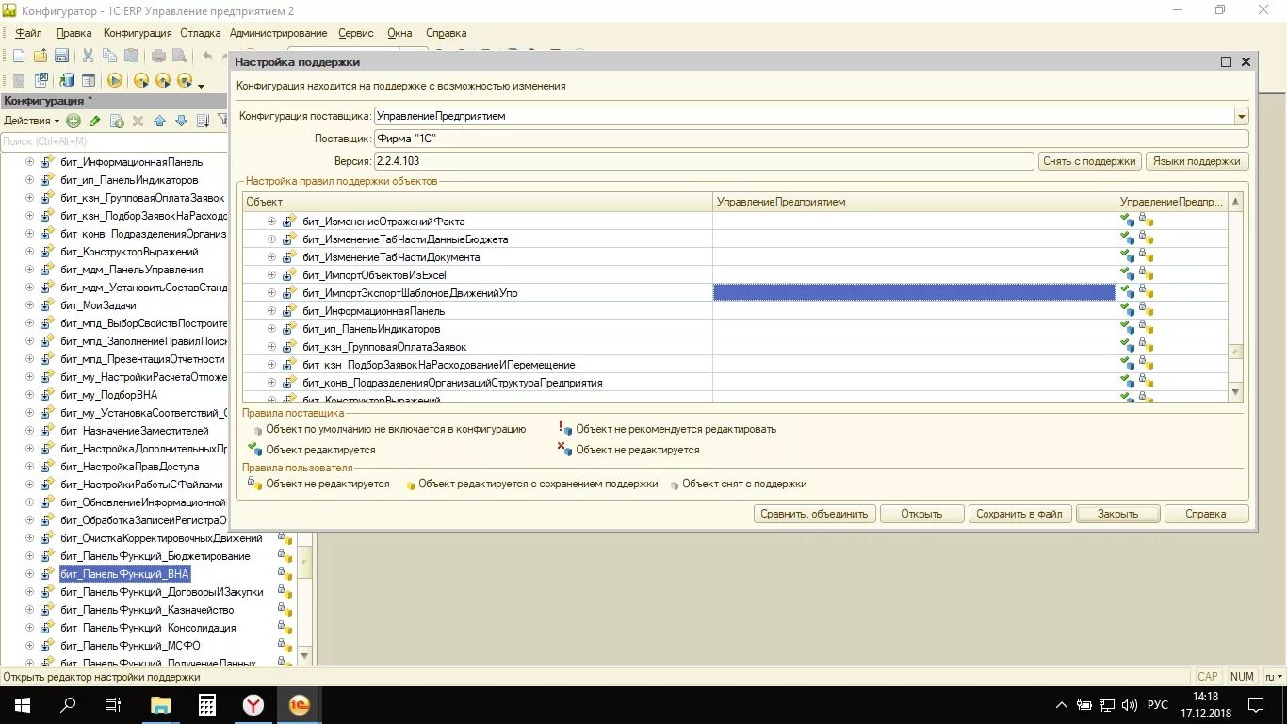Click the support table scroll-down arrow
Viewport: 1287px width, 724px height.
coord(1236,392)
